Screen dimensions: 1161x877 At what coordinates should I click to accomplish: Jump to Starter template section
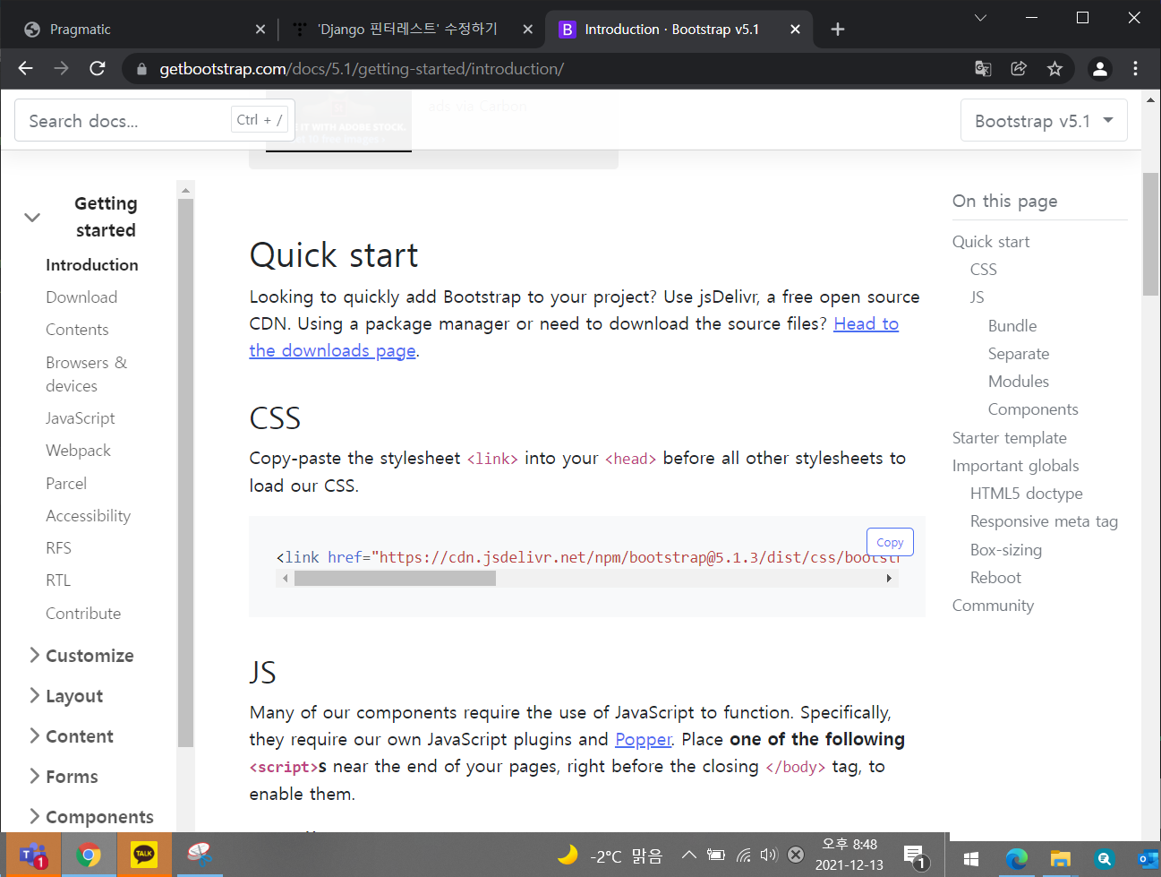click(x=1010, y=438)
